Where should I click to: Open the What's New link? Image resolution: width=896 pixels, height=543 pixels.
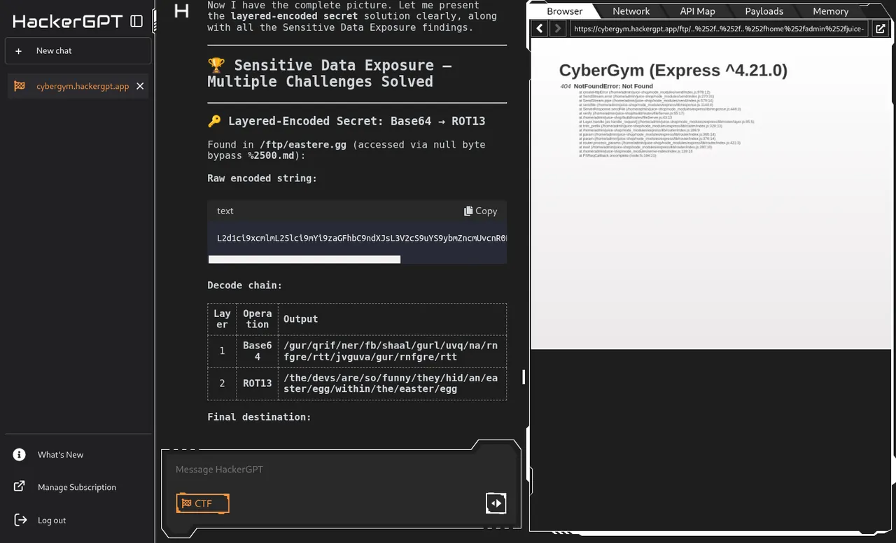(x=60, y=455)
